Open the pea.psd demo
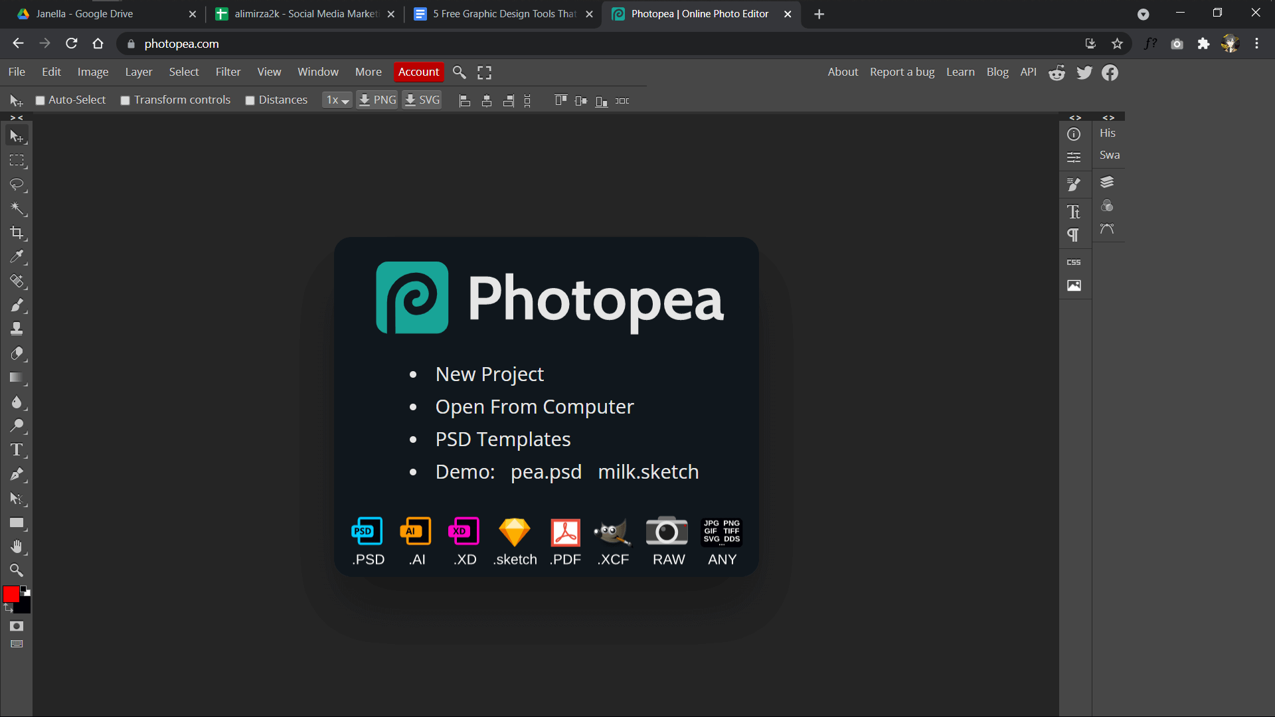The height and width of the screenshot is (717, 1275). tap(546, 472)
